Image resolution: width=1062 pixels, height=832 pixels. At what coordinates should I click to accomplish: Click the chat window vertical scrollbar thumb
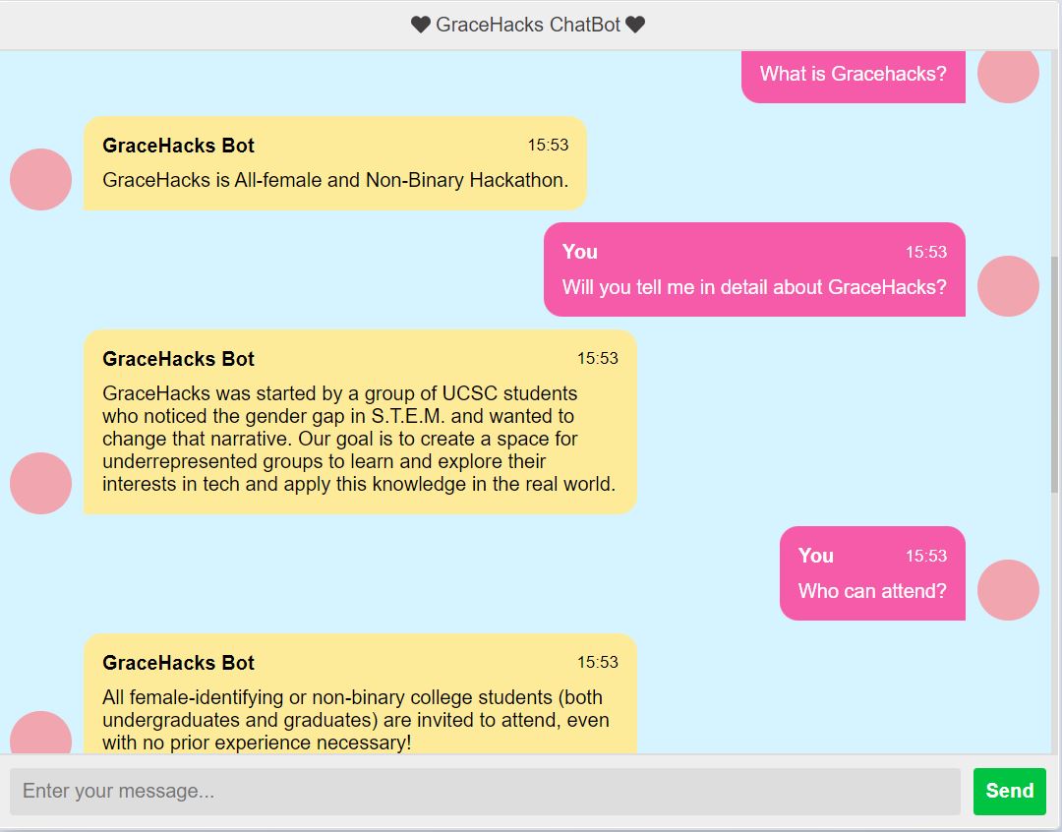tap(1054, 374)
